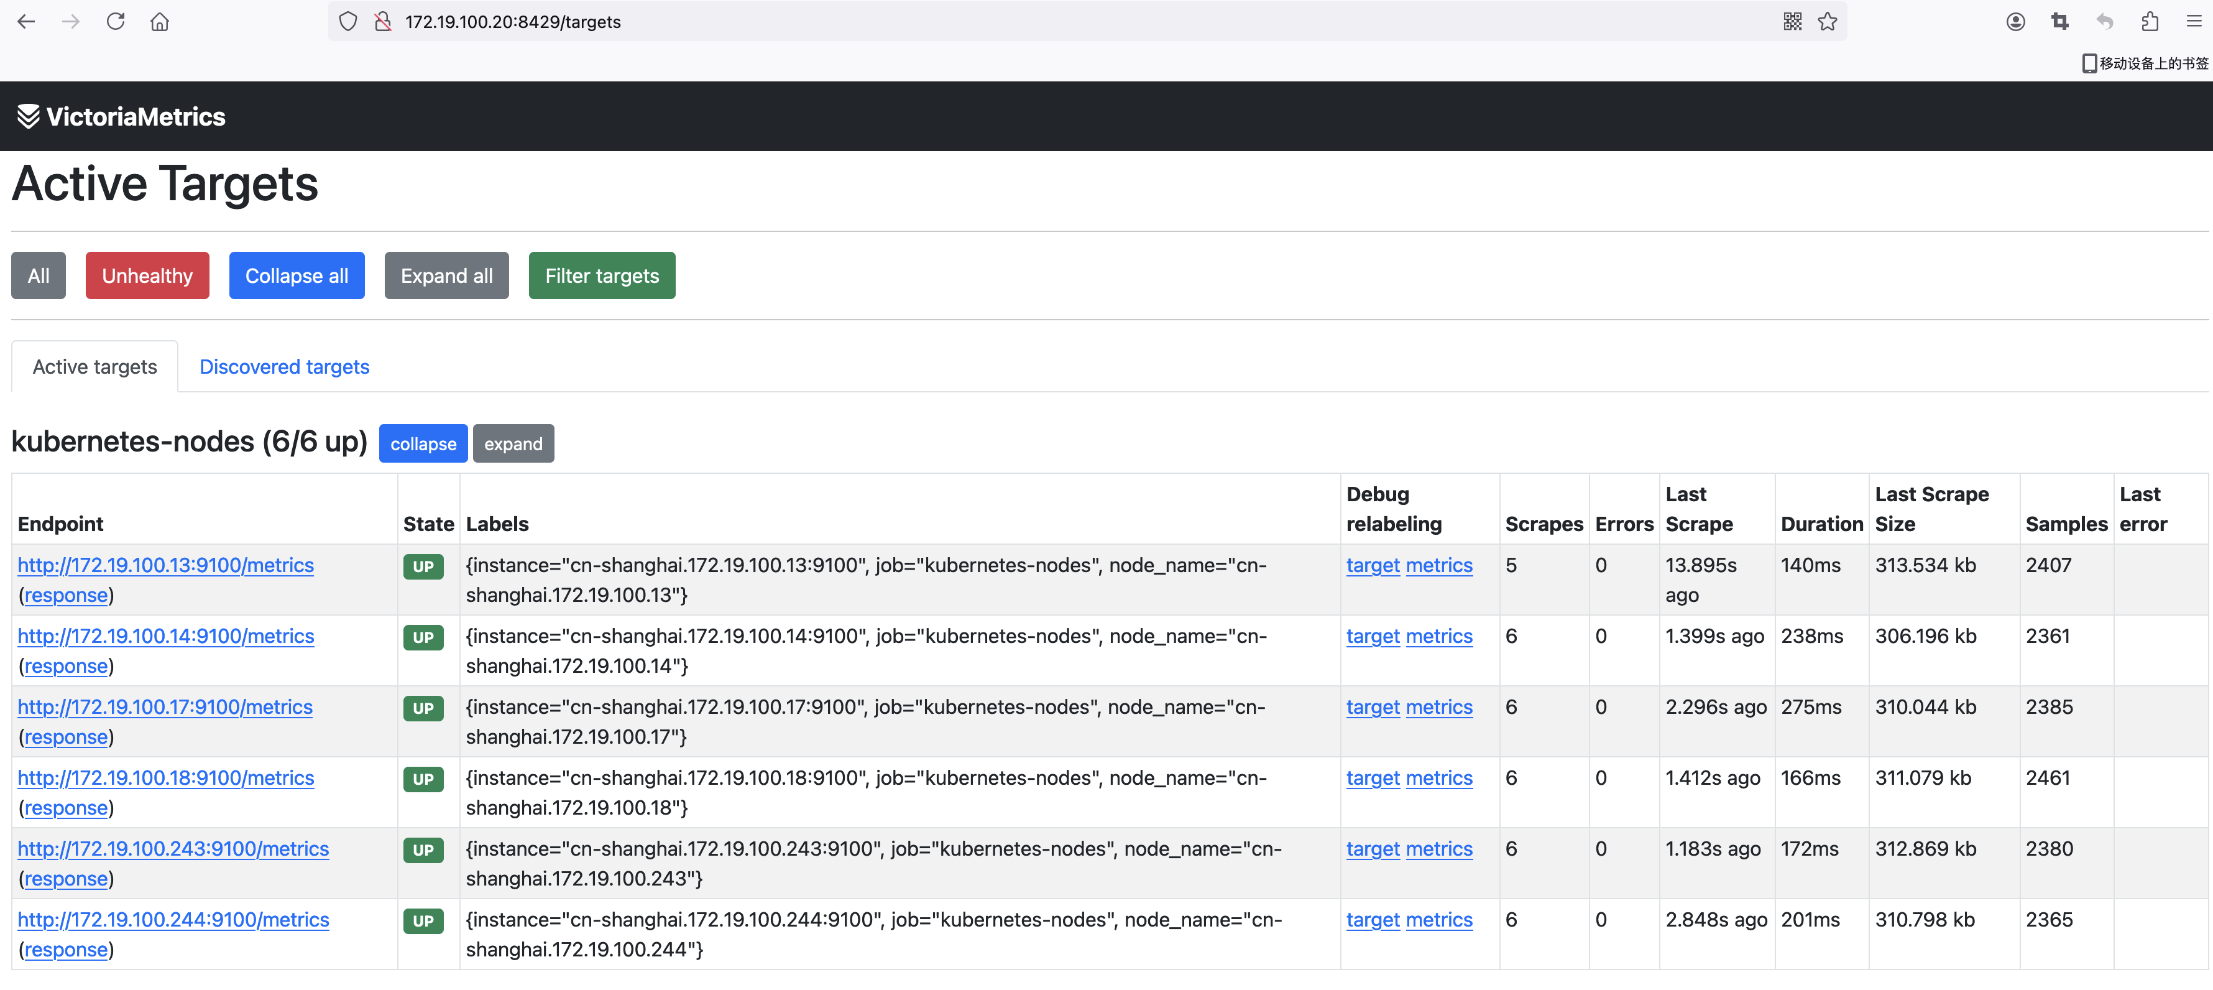Collapse the kubernetes-nodes job section
The height and width of the screenshot is (990, 2213).
[423, 444]
